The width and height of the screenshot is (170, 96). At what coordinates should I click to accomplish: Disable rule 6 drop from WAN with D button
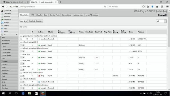tap(23, 76)
